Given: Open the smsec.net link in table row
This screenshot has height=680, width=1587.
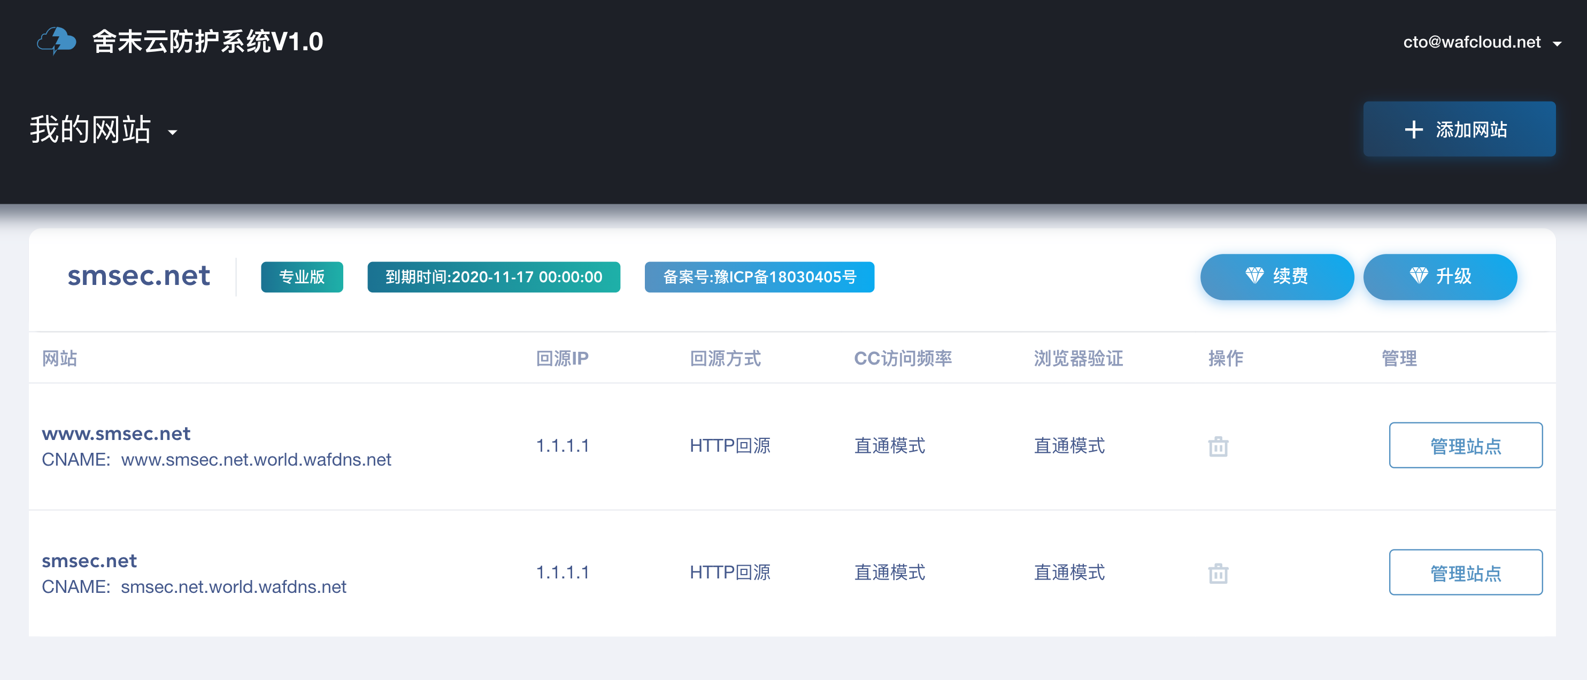Looking at the screenshot, I should coord(89,561).
